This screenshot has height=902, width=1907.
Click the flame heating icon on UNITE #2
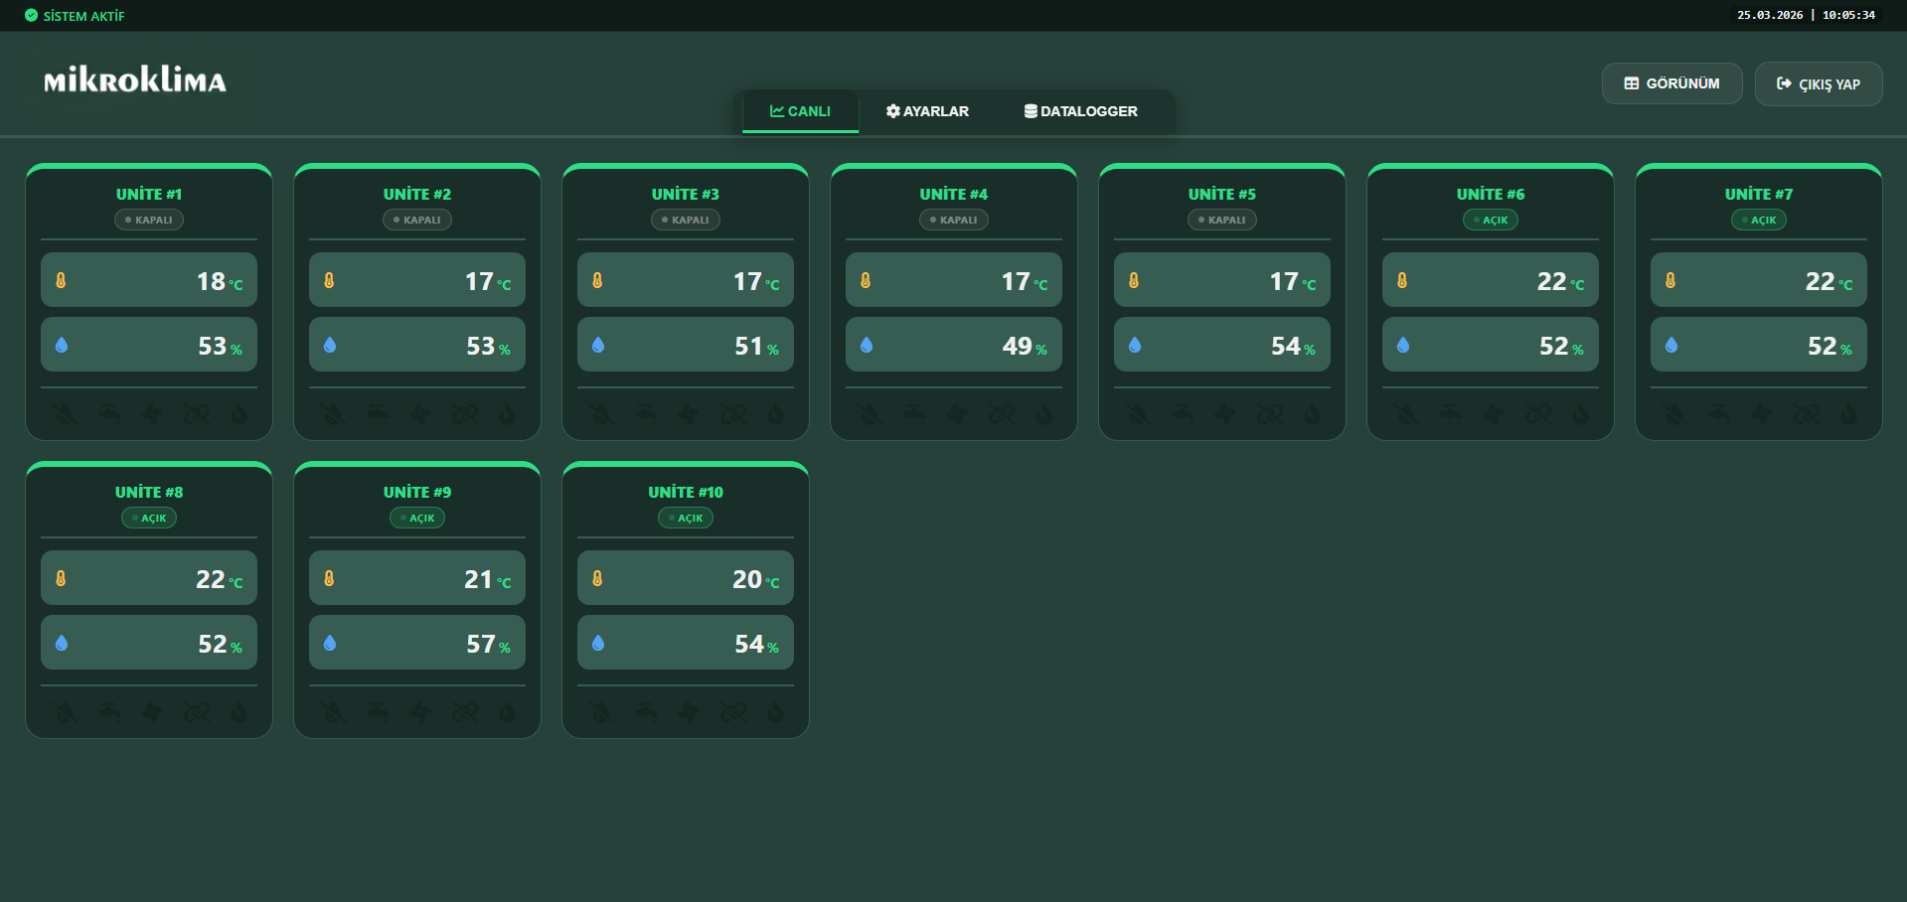pos(507,414)
